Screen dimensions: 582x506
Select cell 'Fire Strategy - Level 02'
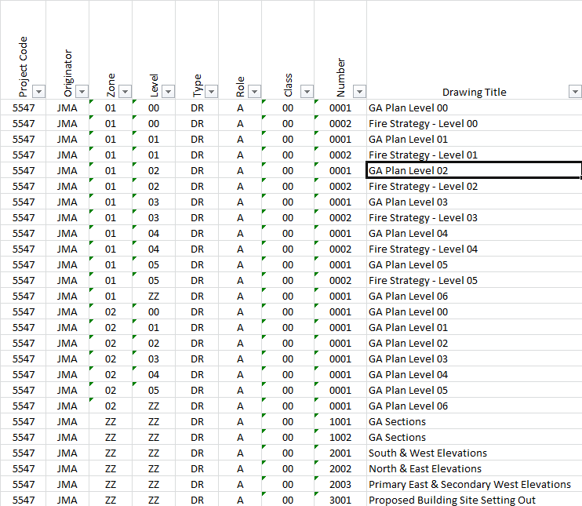(x=474, y=186)
